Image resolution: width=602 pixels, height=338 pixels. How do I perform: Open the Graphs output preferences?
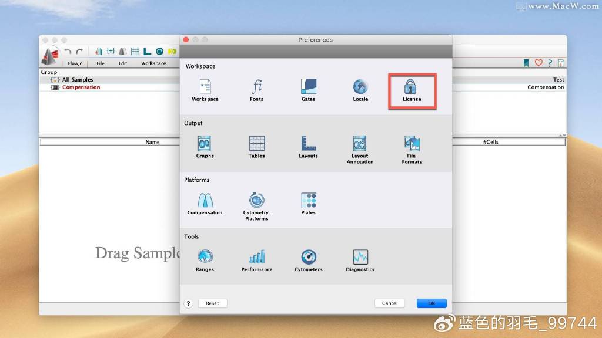(205, 147)
